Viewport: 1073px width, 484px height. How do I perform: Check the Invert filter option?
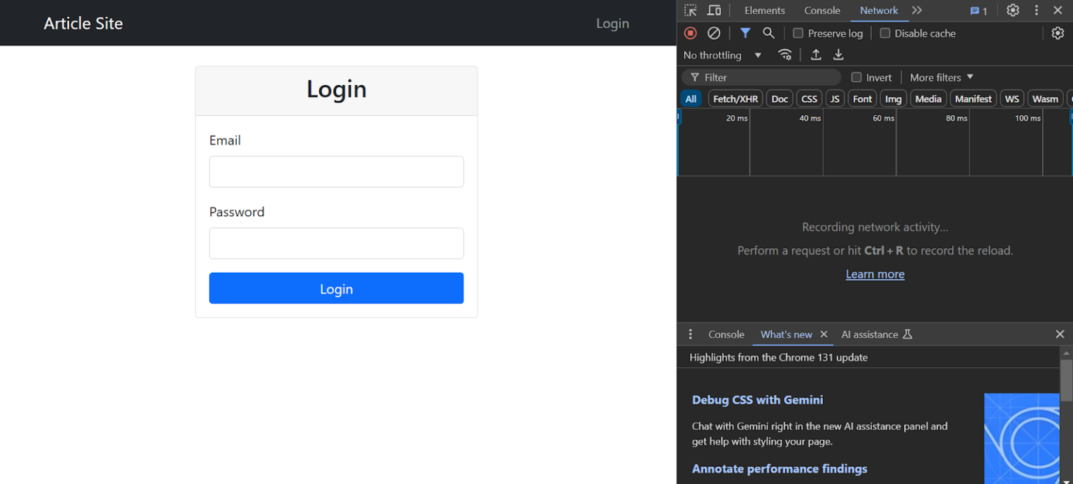point(856,77)
